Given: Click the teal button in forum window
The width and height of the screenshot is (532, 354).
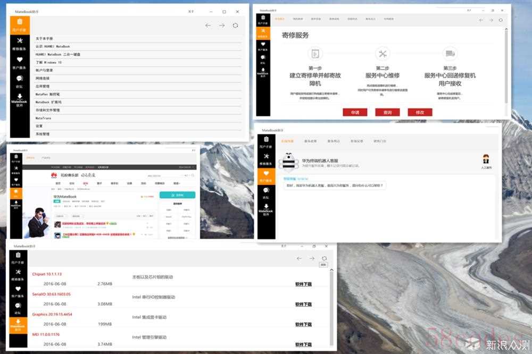Looking at the screenshot, I should (x=178, y=195).
